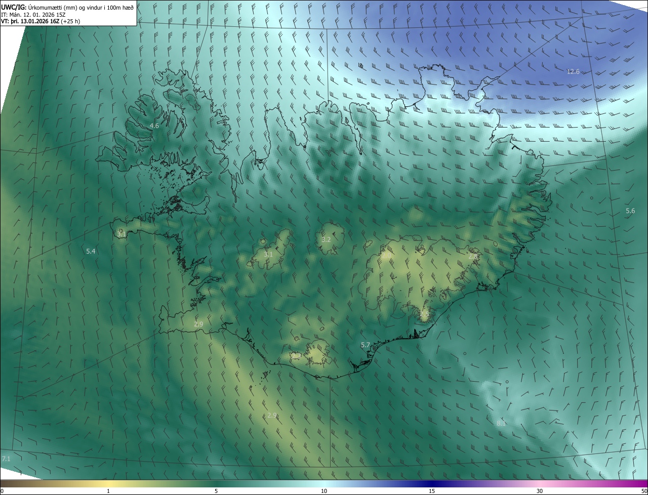Click the 10 tick on the color scale
Image resolution: width=648 pixels, height=495 pixels.
(324, 491)
